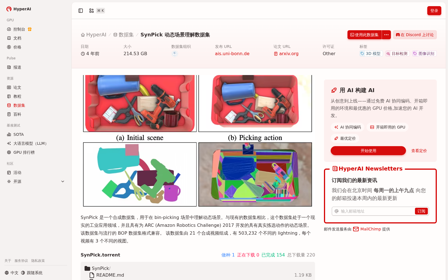Image resolution: width=448 pixels, height=280 pixels.
Task: Click the 做种 1 seeding count
Action: (x=228, y=255)
